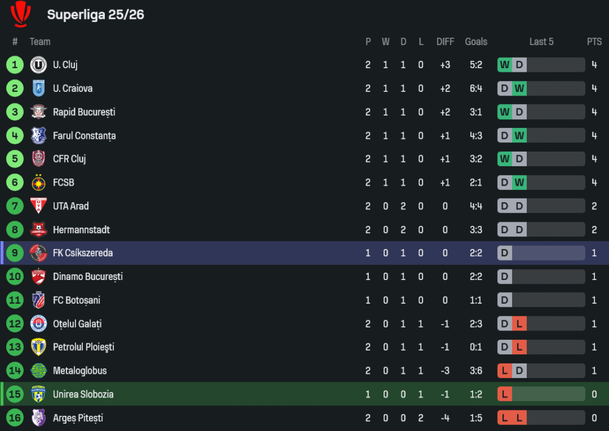Open the Hermannstadt team page

point(81,230)
